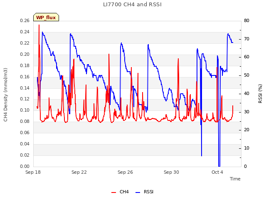The height and width of the screenshot is (200, 266).
Task: Click the 80 tick on RSSI axis
Action: point(246,20)
